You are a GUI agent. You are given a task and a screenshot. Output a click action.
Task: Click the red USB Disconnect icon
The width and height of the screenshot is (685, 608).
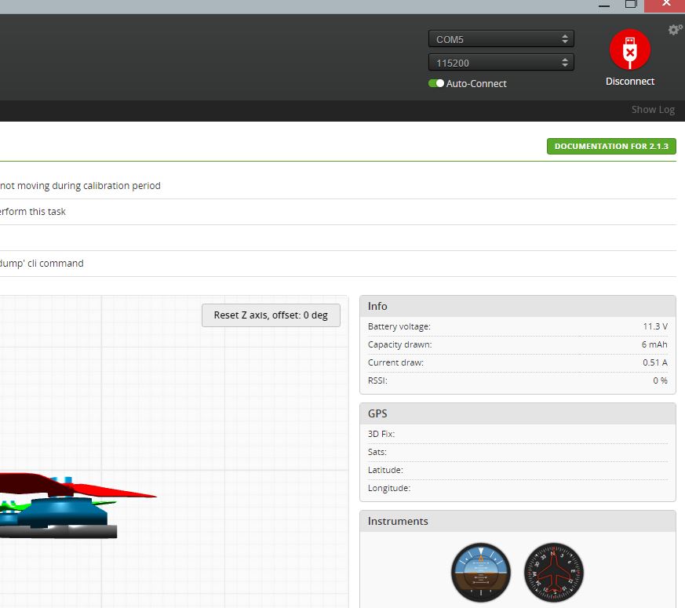click(x=629, y=50)
